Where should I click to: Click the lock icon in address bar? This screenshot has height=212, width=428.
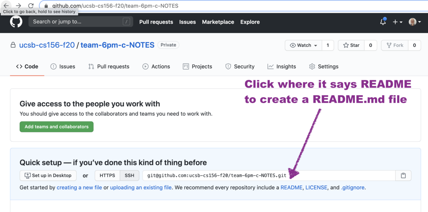[x=46, y=6]
